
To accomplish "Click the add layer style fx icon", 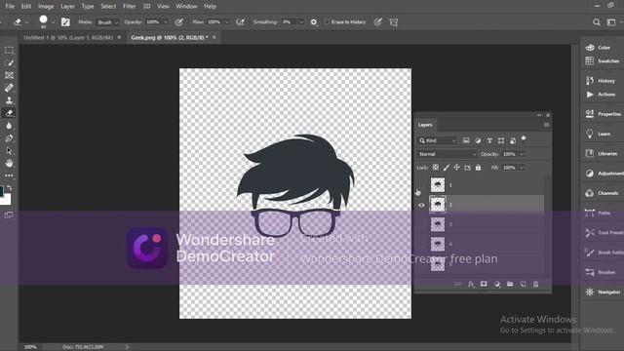I will coord(471,284).
